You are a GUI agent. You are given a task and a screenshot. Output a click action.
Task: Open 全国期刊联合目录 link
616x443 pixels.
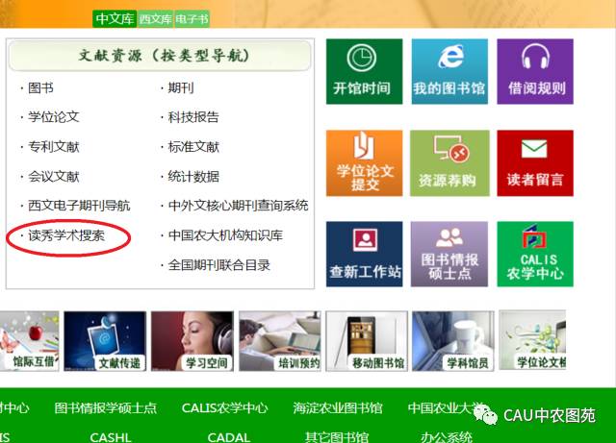point(218,265)
